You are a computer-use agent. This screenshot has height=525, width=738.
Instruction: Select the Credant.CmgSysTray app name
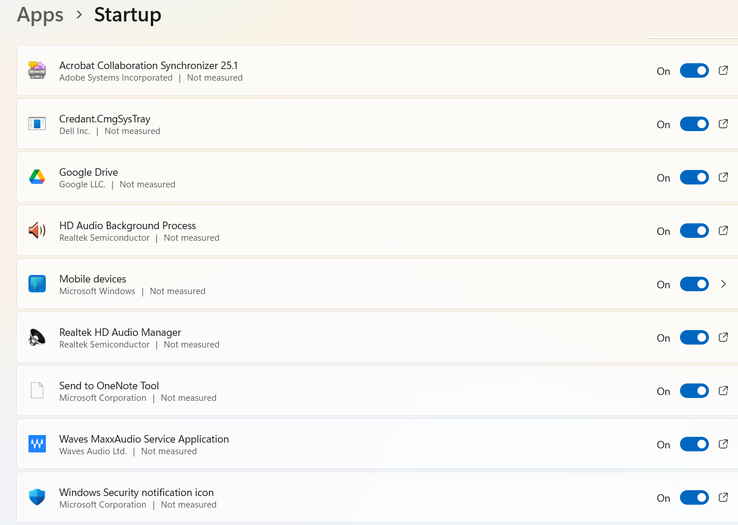pyautogui.click(x=105, y=119)
